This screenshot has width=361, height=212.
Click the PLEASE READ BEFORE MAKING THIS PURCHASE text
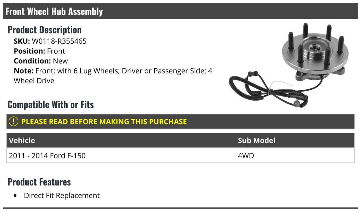point(104,122)
